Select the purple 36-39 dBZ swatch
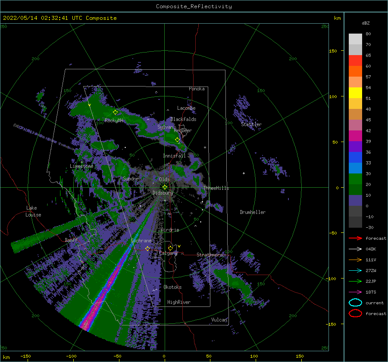Screen dimensions: 388x362 (355, 147)
